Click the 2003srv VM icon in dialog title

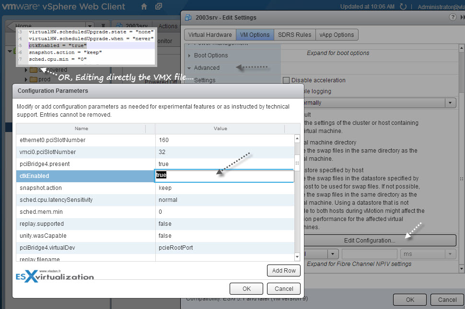point(188,18)
